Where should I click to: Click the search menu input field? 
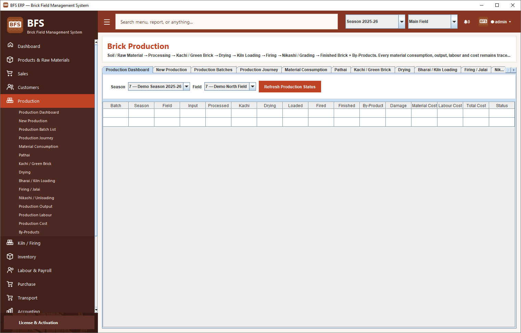click(x=227, y=22)
